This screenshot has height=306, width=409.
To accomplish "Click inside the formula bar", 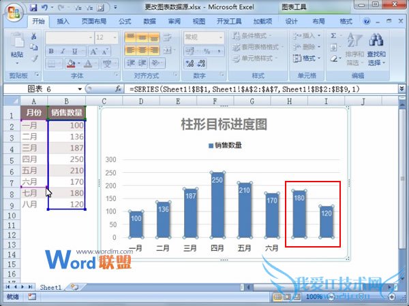I will coord(262,89).
